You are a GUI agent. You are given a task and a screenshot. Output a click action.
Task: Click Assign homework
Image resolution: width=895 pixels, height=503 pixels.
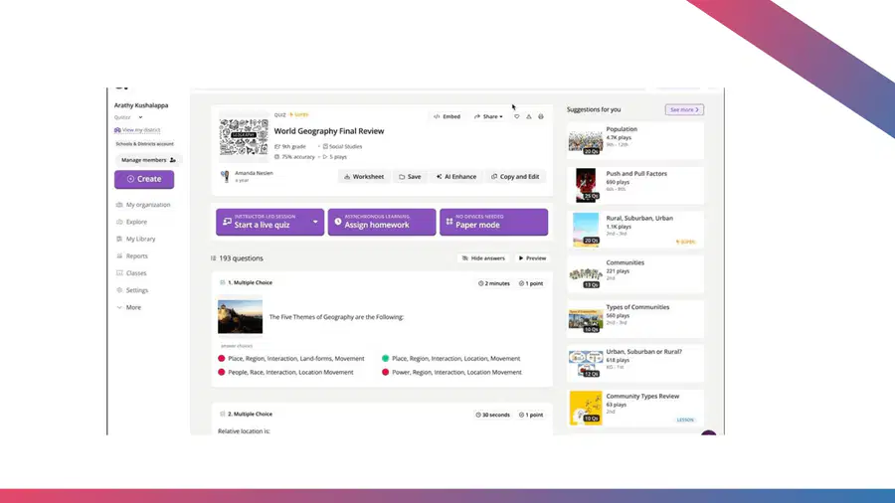coord(381,222)
